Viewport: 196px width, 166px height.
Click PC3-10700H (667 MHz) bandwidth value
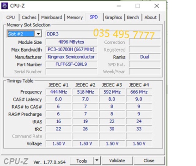tap(71, 50)
